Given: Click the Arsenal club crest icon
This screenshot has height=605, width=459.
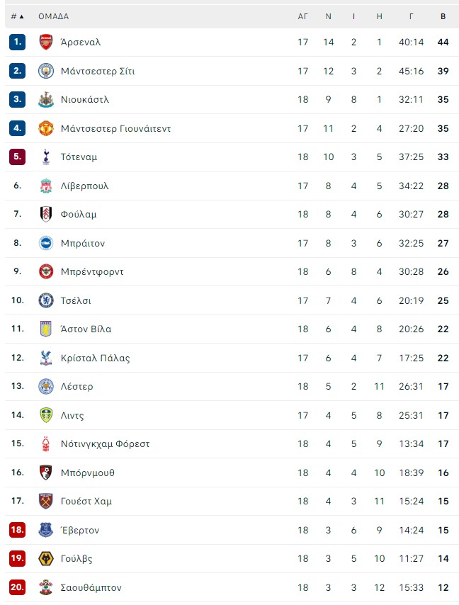Looking at the screenshot, I should click(x=46, y=42).
